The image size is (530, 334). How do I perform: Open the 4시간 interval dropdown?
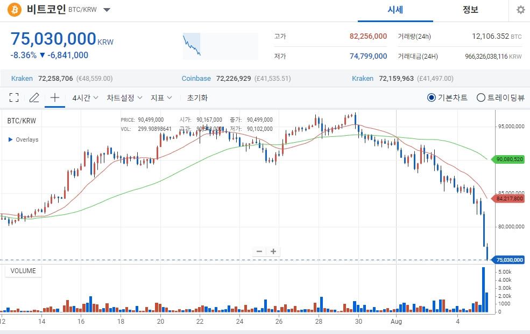85,98
